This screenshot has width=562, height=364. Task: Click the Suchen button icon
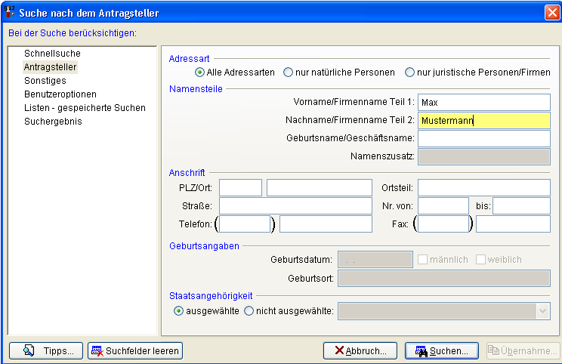click(421, 350)
